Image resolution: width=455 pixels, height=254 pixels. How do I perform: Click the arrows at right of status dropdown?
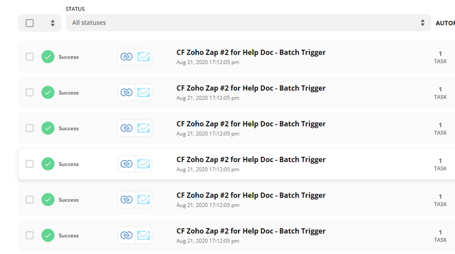(x=423, y=23)
